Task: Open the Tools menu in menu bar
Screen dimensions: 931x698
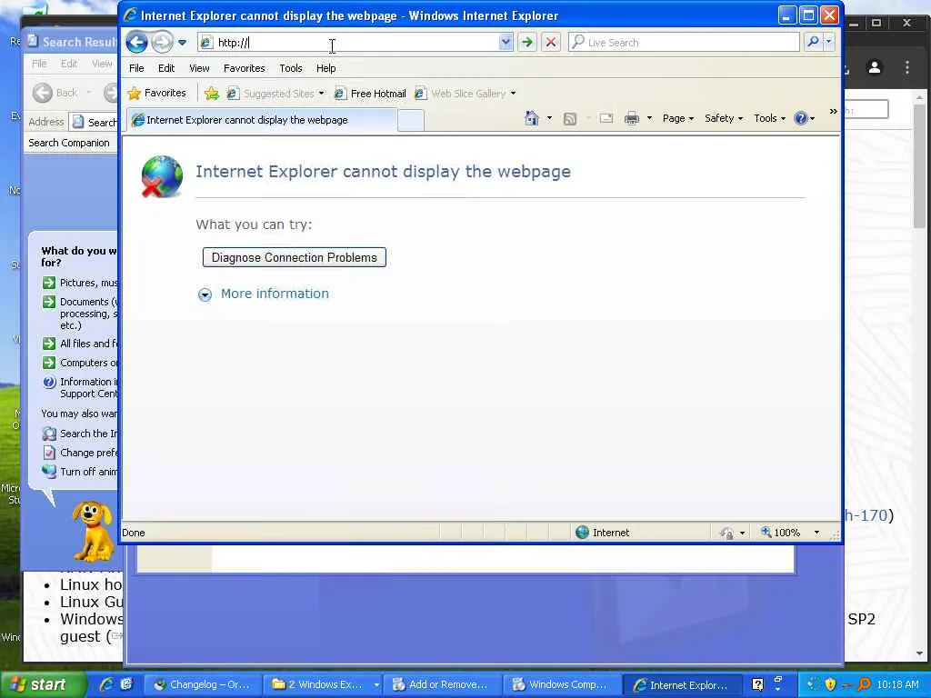Action: (291, 68)
